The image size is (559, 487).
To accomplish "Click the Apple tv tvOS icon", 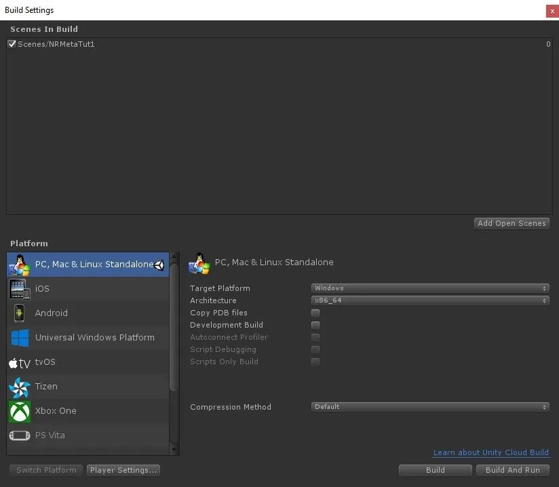I will click(20, 363).
